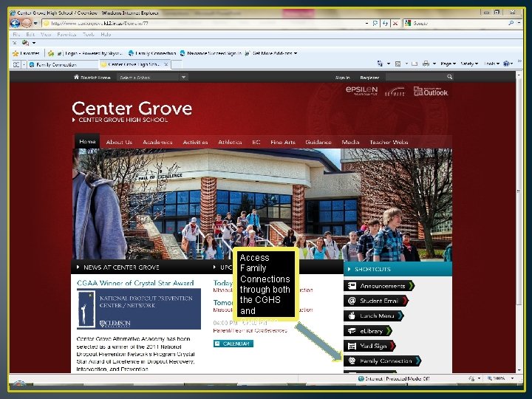Screen dimensions: 532x399
Task: Open search provider dropdown arrow
Action: point(519,23)
